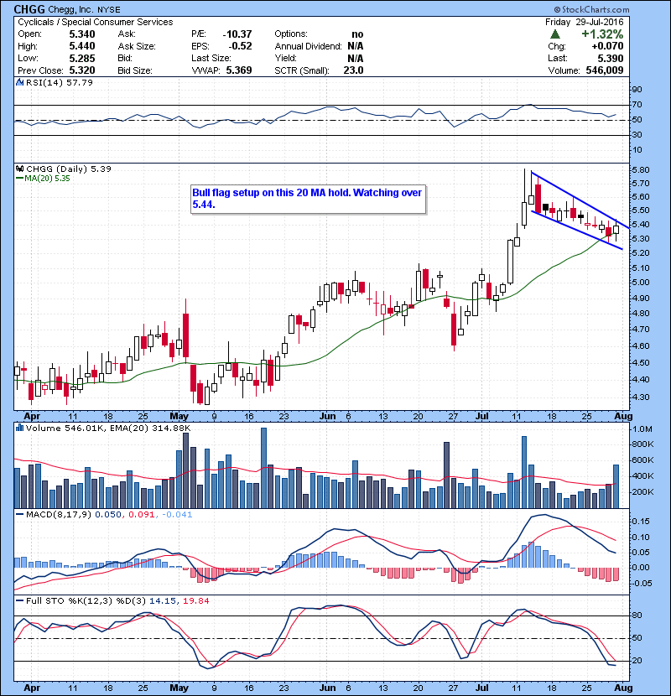The height and width of the screenshot is (696, 671).
Task: Click the Last Size label
Action: [211, 58]
